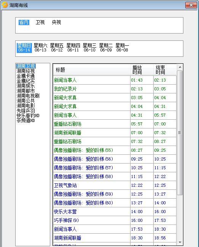Select 湖南电影 in the channel list
The image size is (199, 247).
click(25, 106)
